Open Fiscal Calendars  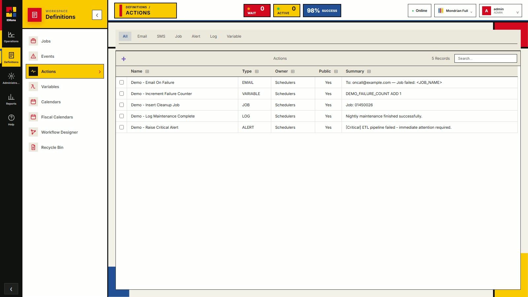click(65, 117)
